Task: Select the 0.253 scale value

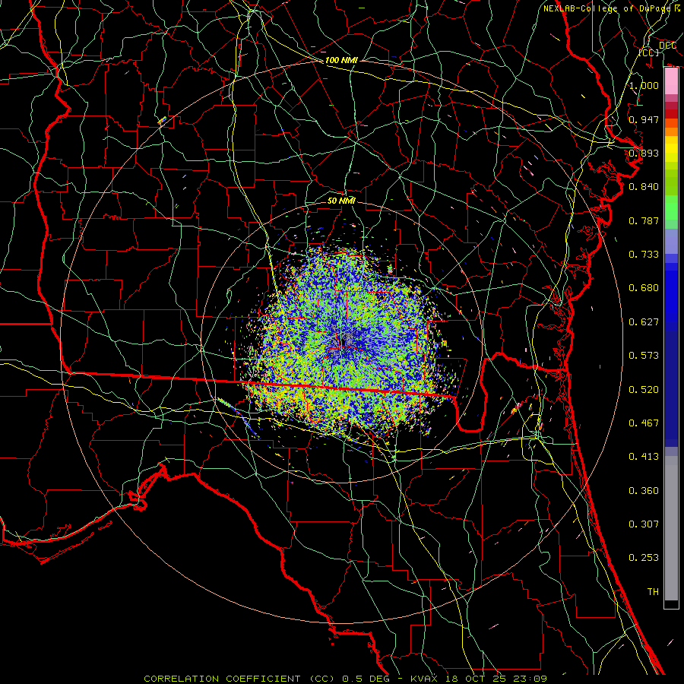Action: tap(644, 558)
